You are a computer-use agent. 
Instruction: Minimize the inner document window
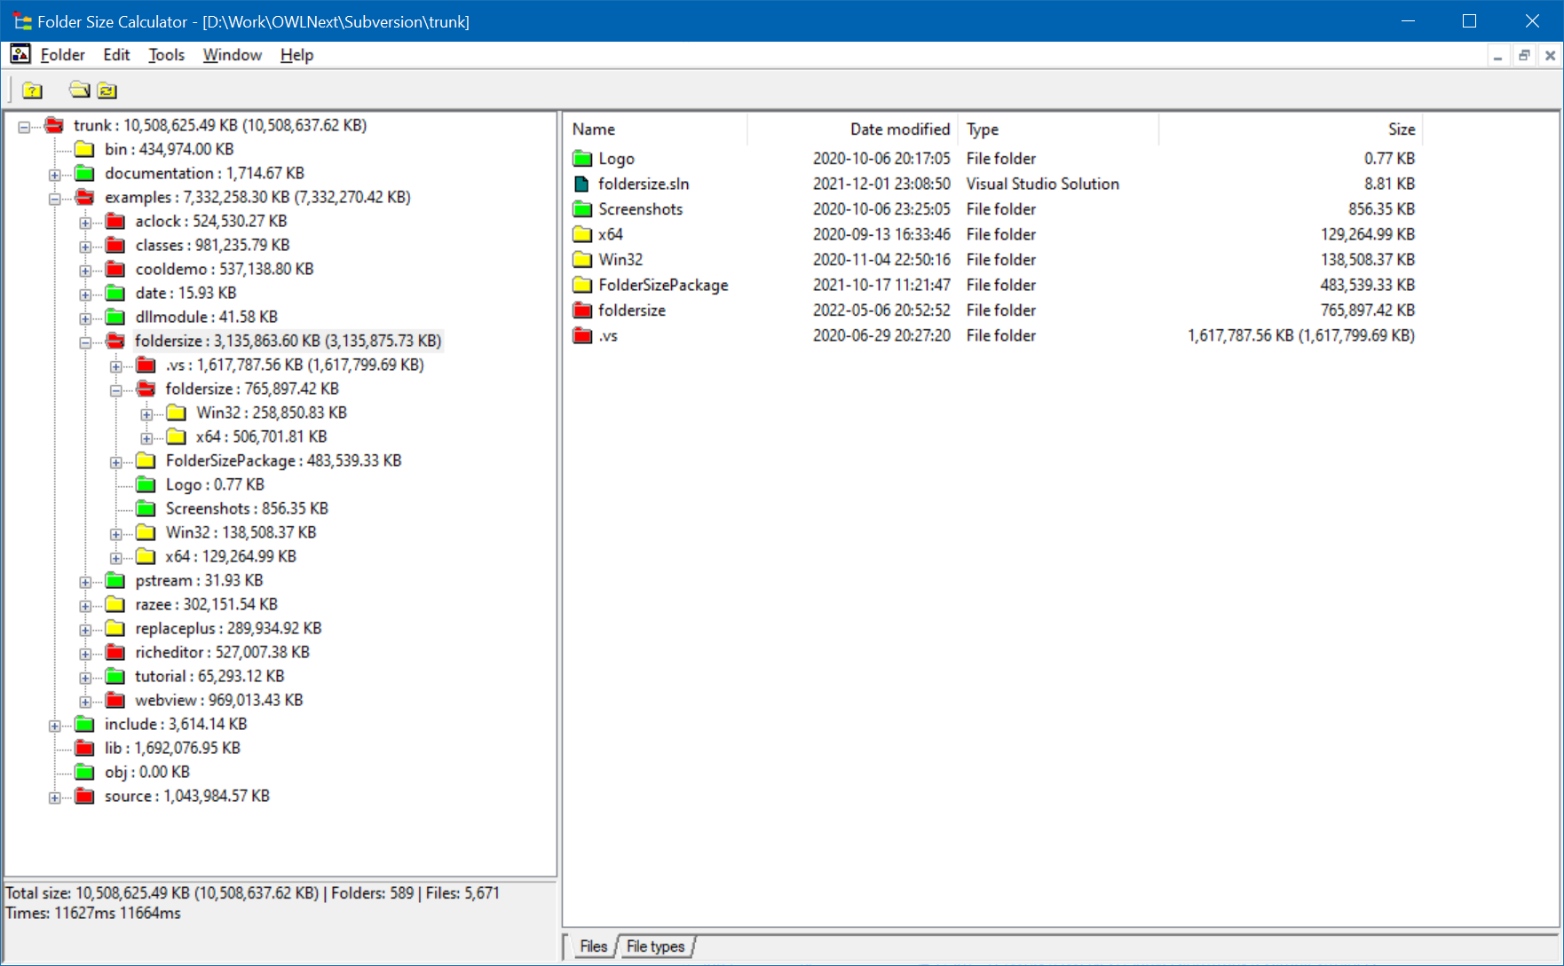pyautogui.click(x=1497, y=56)
